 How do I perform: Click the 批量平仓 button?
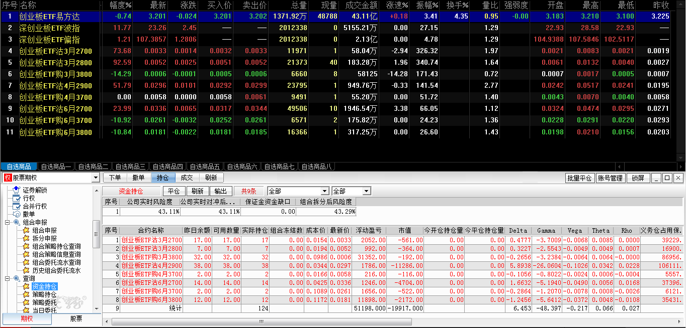point(579,178)
